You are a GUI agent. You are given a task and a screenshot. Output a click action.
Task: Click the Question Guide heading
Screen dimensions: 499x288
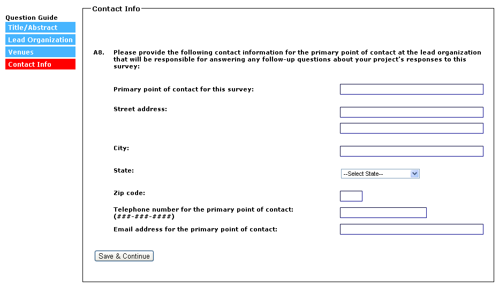pyautogui.click(x=32, y=18)
